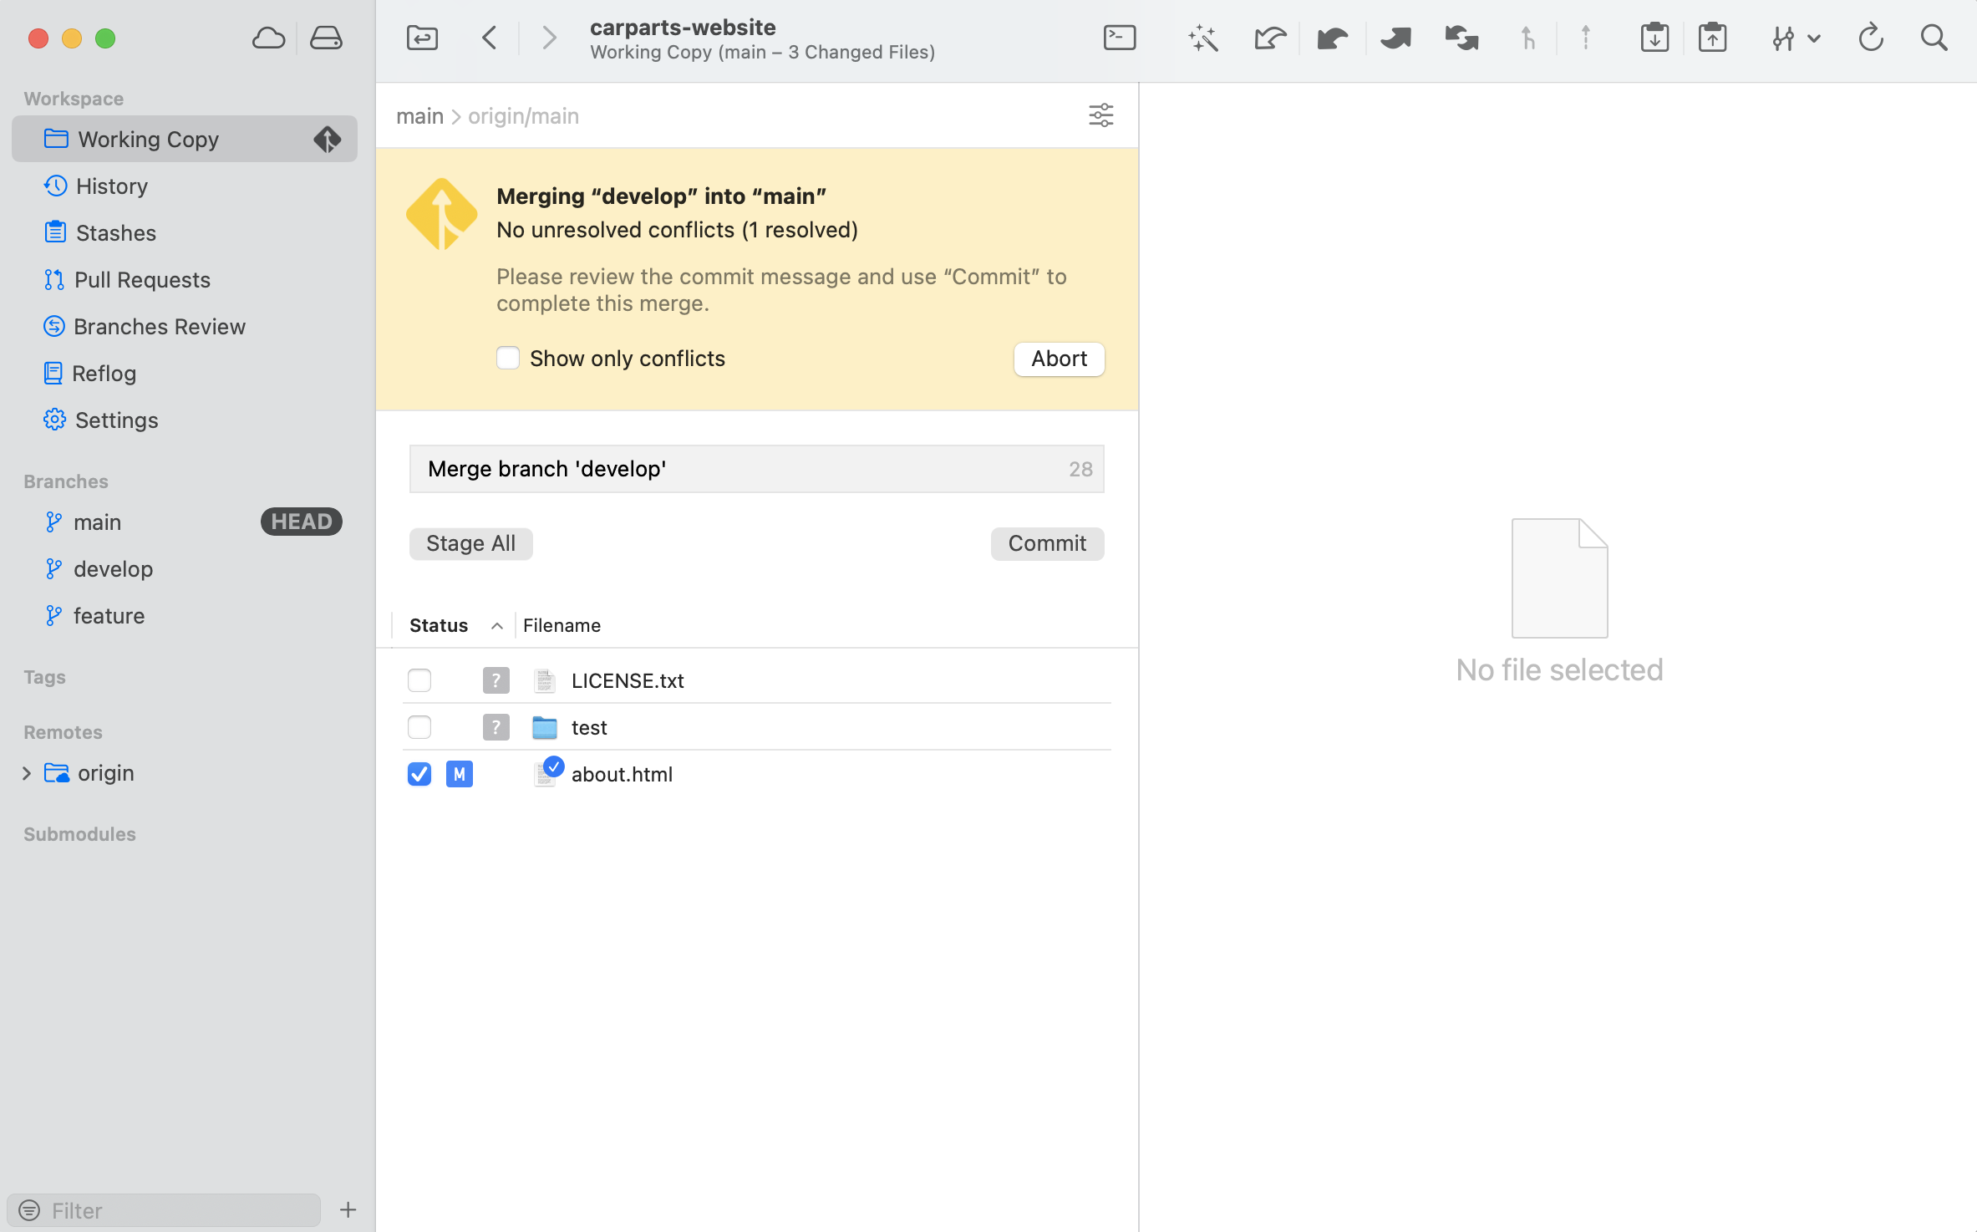Expand the origin remote in sidebar

click(27, 773)
